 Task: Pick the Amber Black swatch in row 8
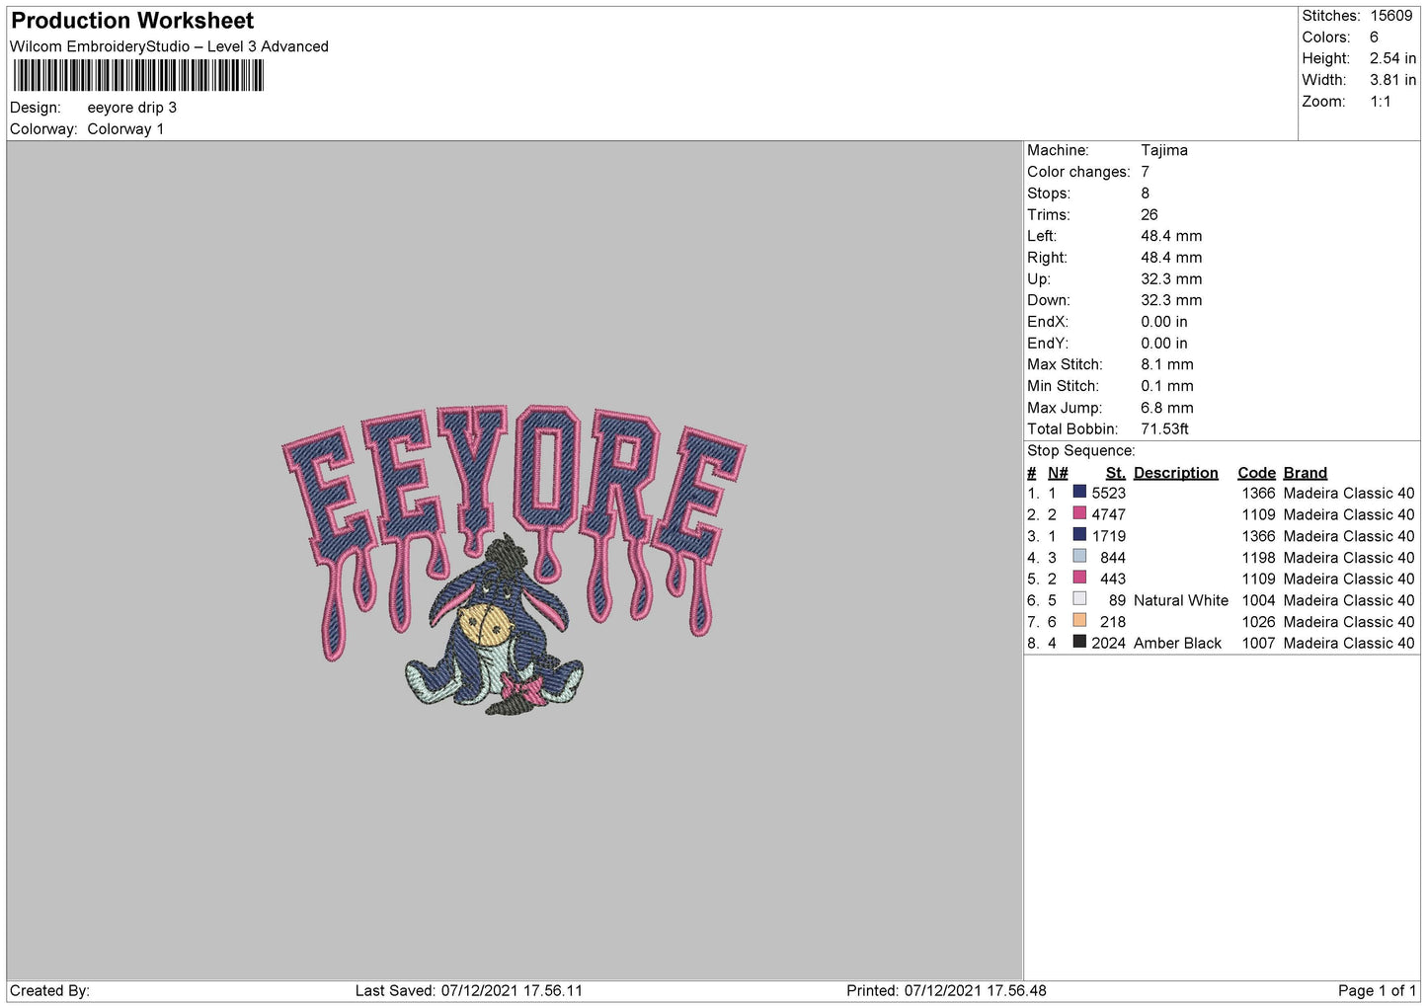(x=1079, y=642)
